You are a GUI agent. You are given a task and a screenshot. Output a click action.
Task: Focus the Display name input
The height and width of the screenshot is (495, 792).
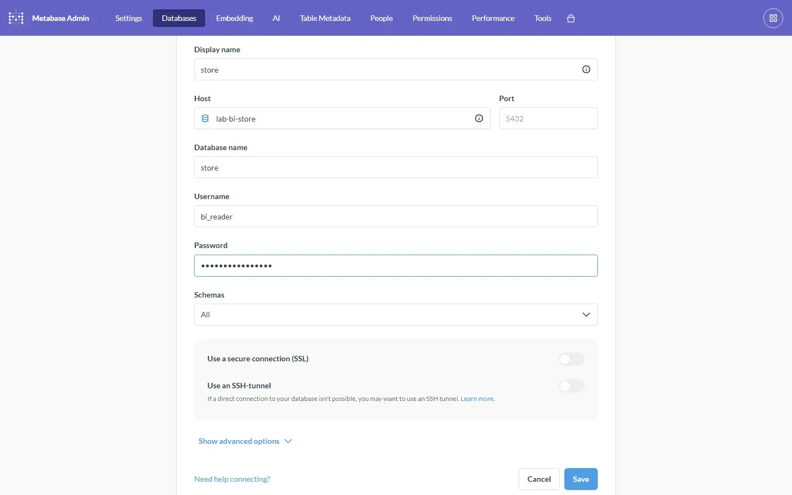pos(396,70)
